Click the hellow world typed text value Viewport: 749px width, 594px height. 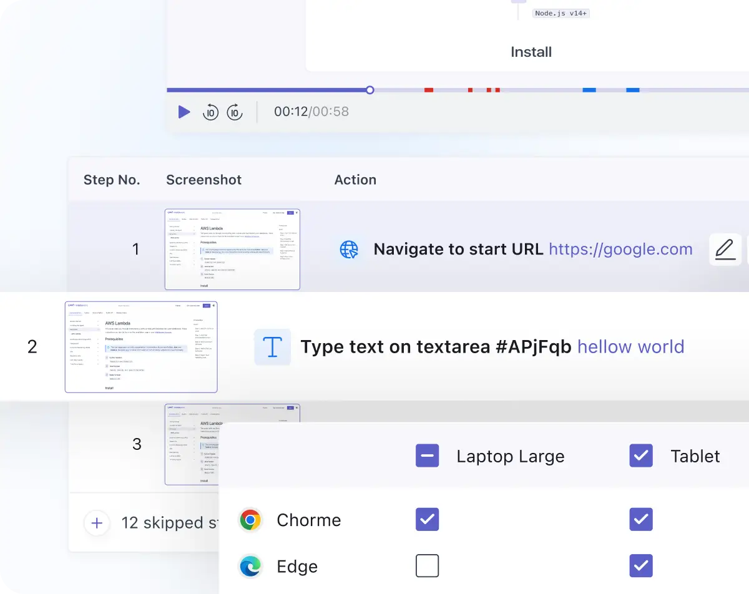click(630, 347)
